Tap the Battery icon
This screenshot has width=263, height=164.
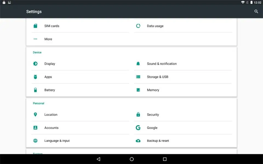tap(35, 90)
